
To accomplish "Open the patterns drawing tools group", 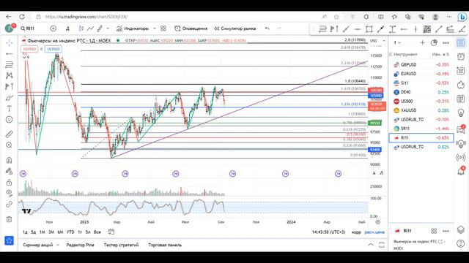I will tap(10, 75).
